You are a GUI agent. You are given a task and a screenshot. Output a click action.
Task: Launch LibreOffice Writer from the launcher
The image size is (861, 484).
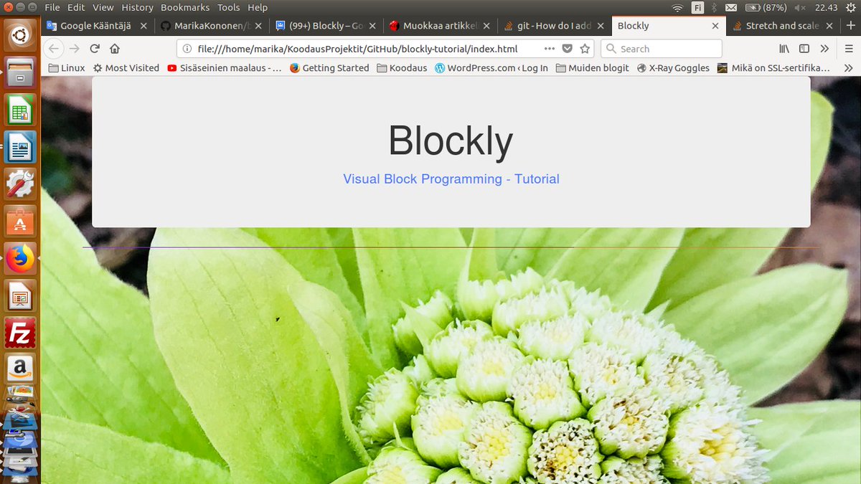[x=20, y=148]
